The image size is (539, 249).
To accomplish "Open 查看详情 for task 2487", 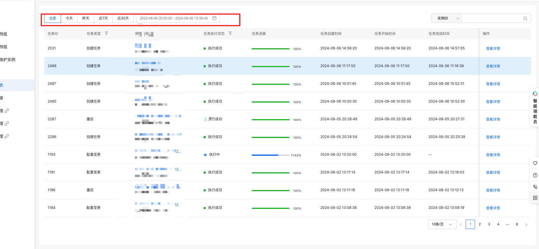I will click(493, 84).
